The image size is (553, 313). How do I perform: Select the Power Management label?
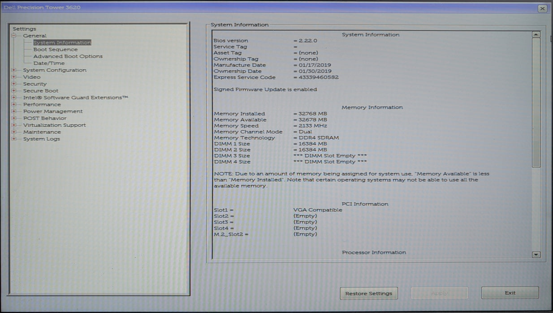click(53, 111)
